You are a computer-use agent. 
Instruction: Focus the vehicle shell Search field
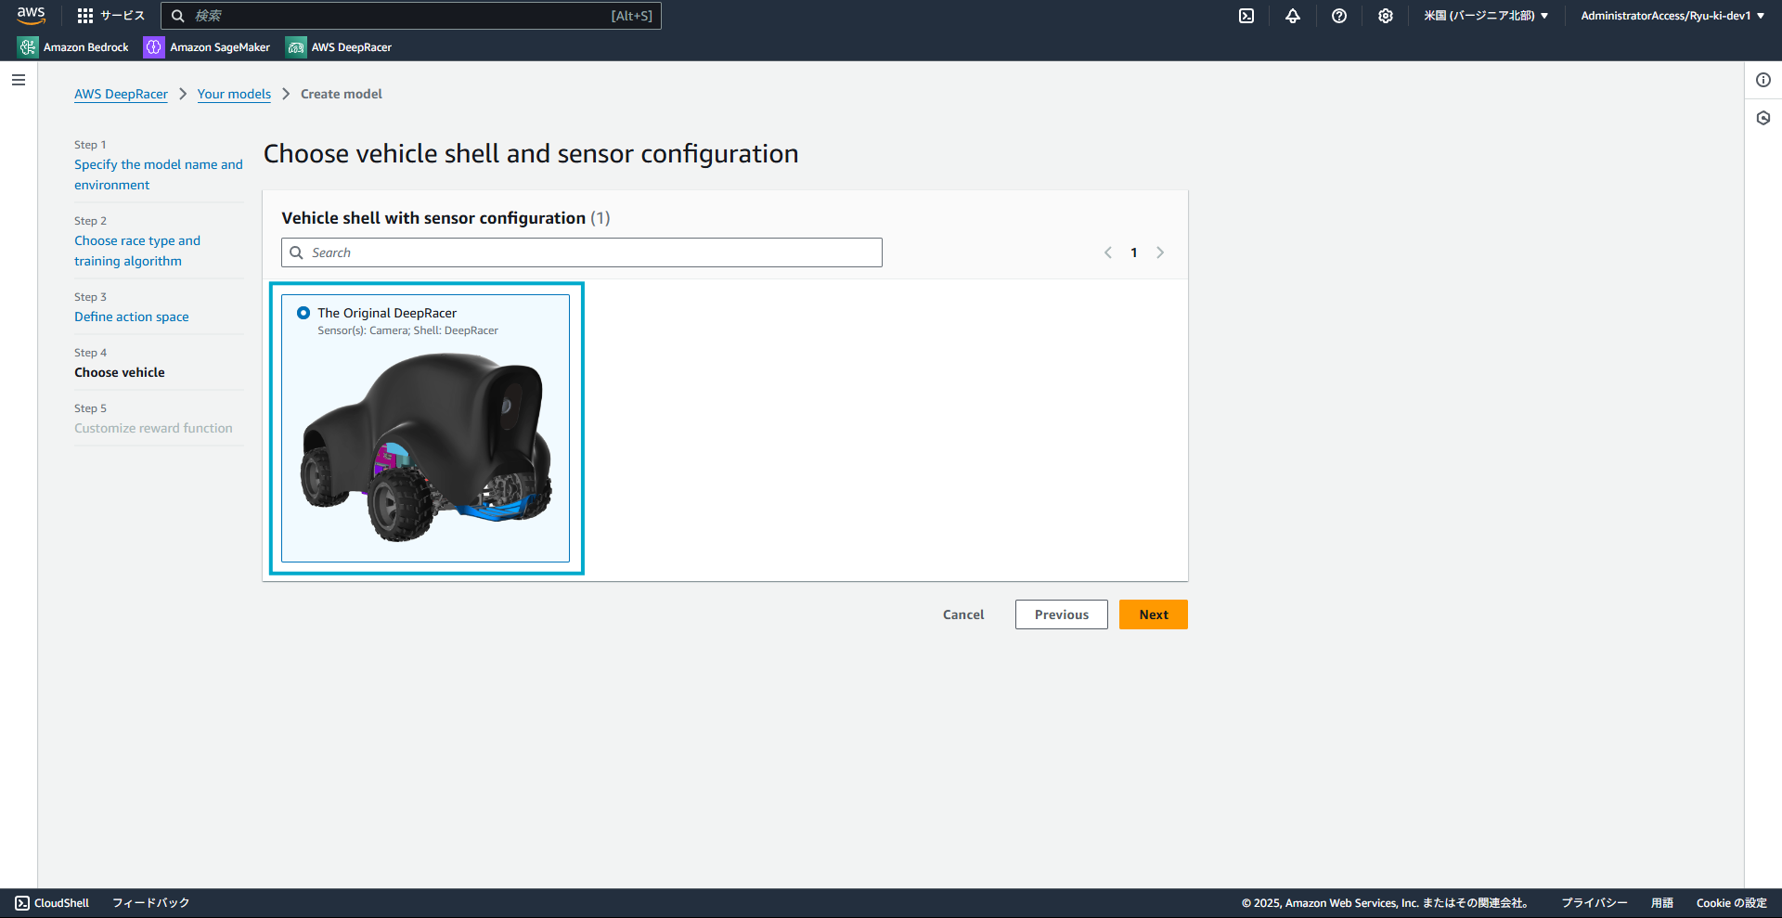582,252
